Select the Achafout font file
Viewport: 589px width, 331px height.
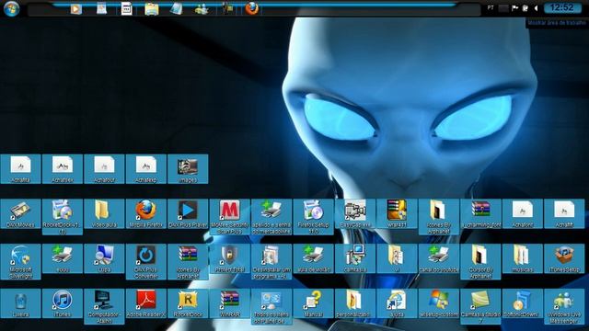(x=104, y=169)
